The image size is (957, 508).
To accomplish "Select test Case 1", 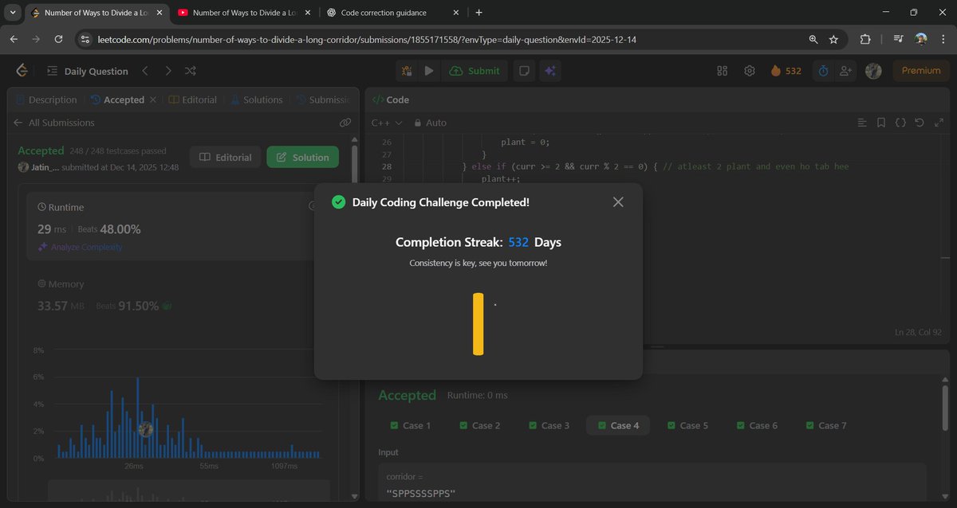I will click(x=411, y=425).
